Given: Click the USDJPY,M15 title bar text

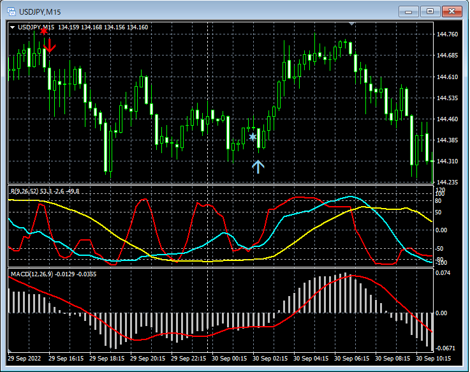Looking at the screenshot, I should [39, 11].
